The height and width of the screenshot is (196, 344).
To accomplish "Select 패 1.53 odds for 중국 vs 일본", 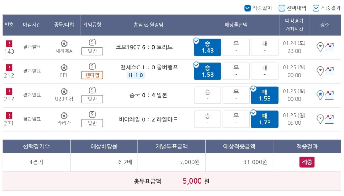I will point(265,95).
